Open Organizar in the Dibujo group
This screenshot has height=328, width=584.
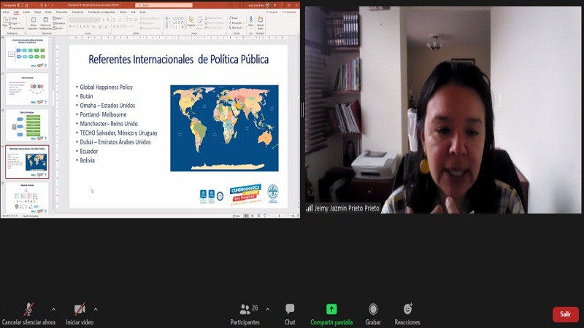191,23
